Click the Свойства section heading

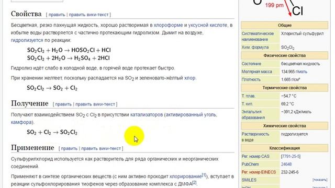(26, 14)
